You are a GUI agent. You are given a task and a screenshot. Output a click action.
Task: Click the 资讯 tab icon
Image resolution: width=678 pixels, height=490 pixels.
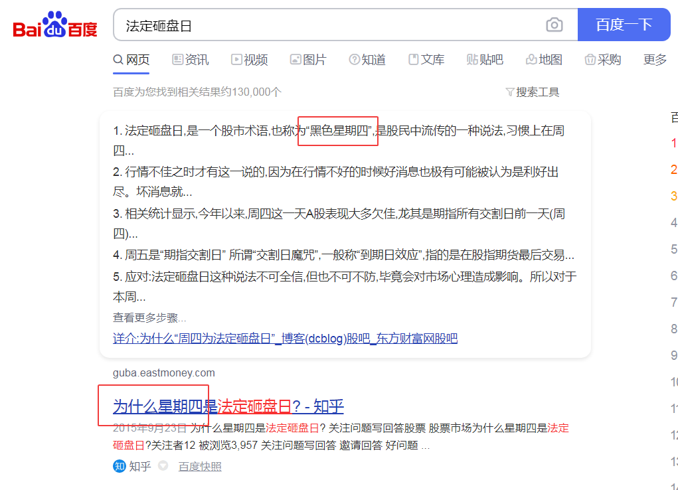click(177, 59)
